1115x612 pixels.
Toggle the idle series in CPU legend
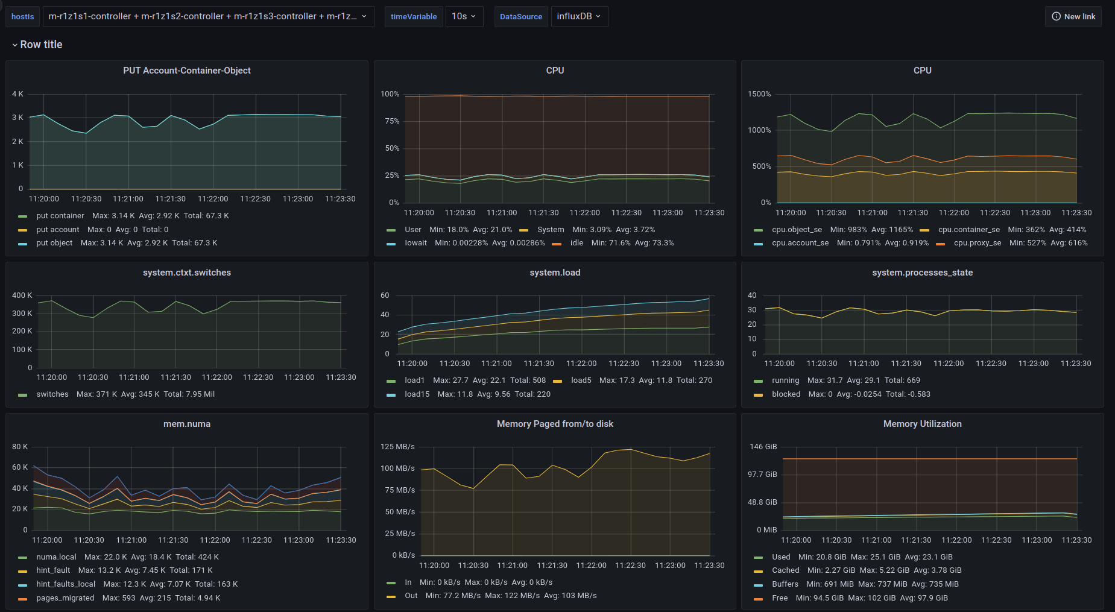(576, 243)
